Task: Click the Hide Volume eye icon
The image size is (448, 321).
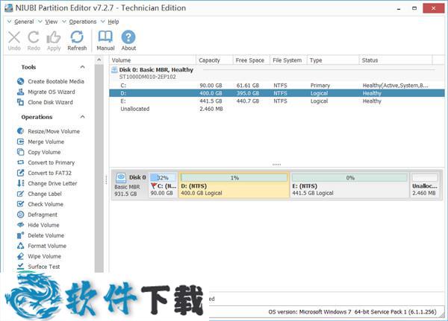Action: click(21, 225)
